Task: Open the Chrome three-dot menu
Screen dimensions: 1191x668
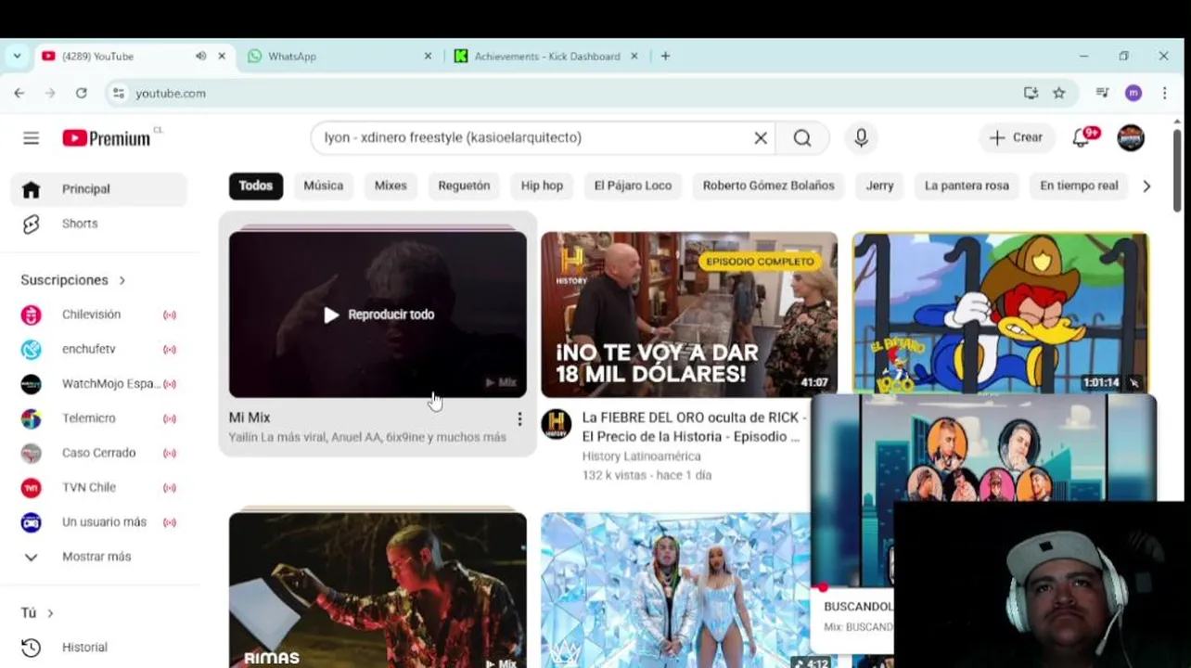Action: pos(1164,93)
